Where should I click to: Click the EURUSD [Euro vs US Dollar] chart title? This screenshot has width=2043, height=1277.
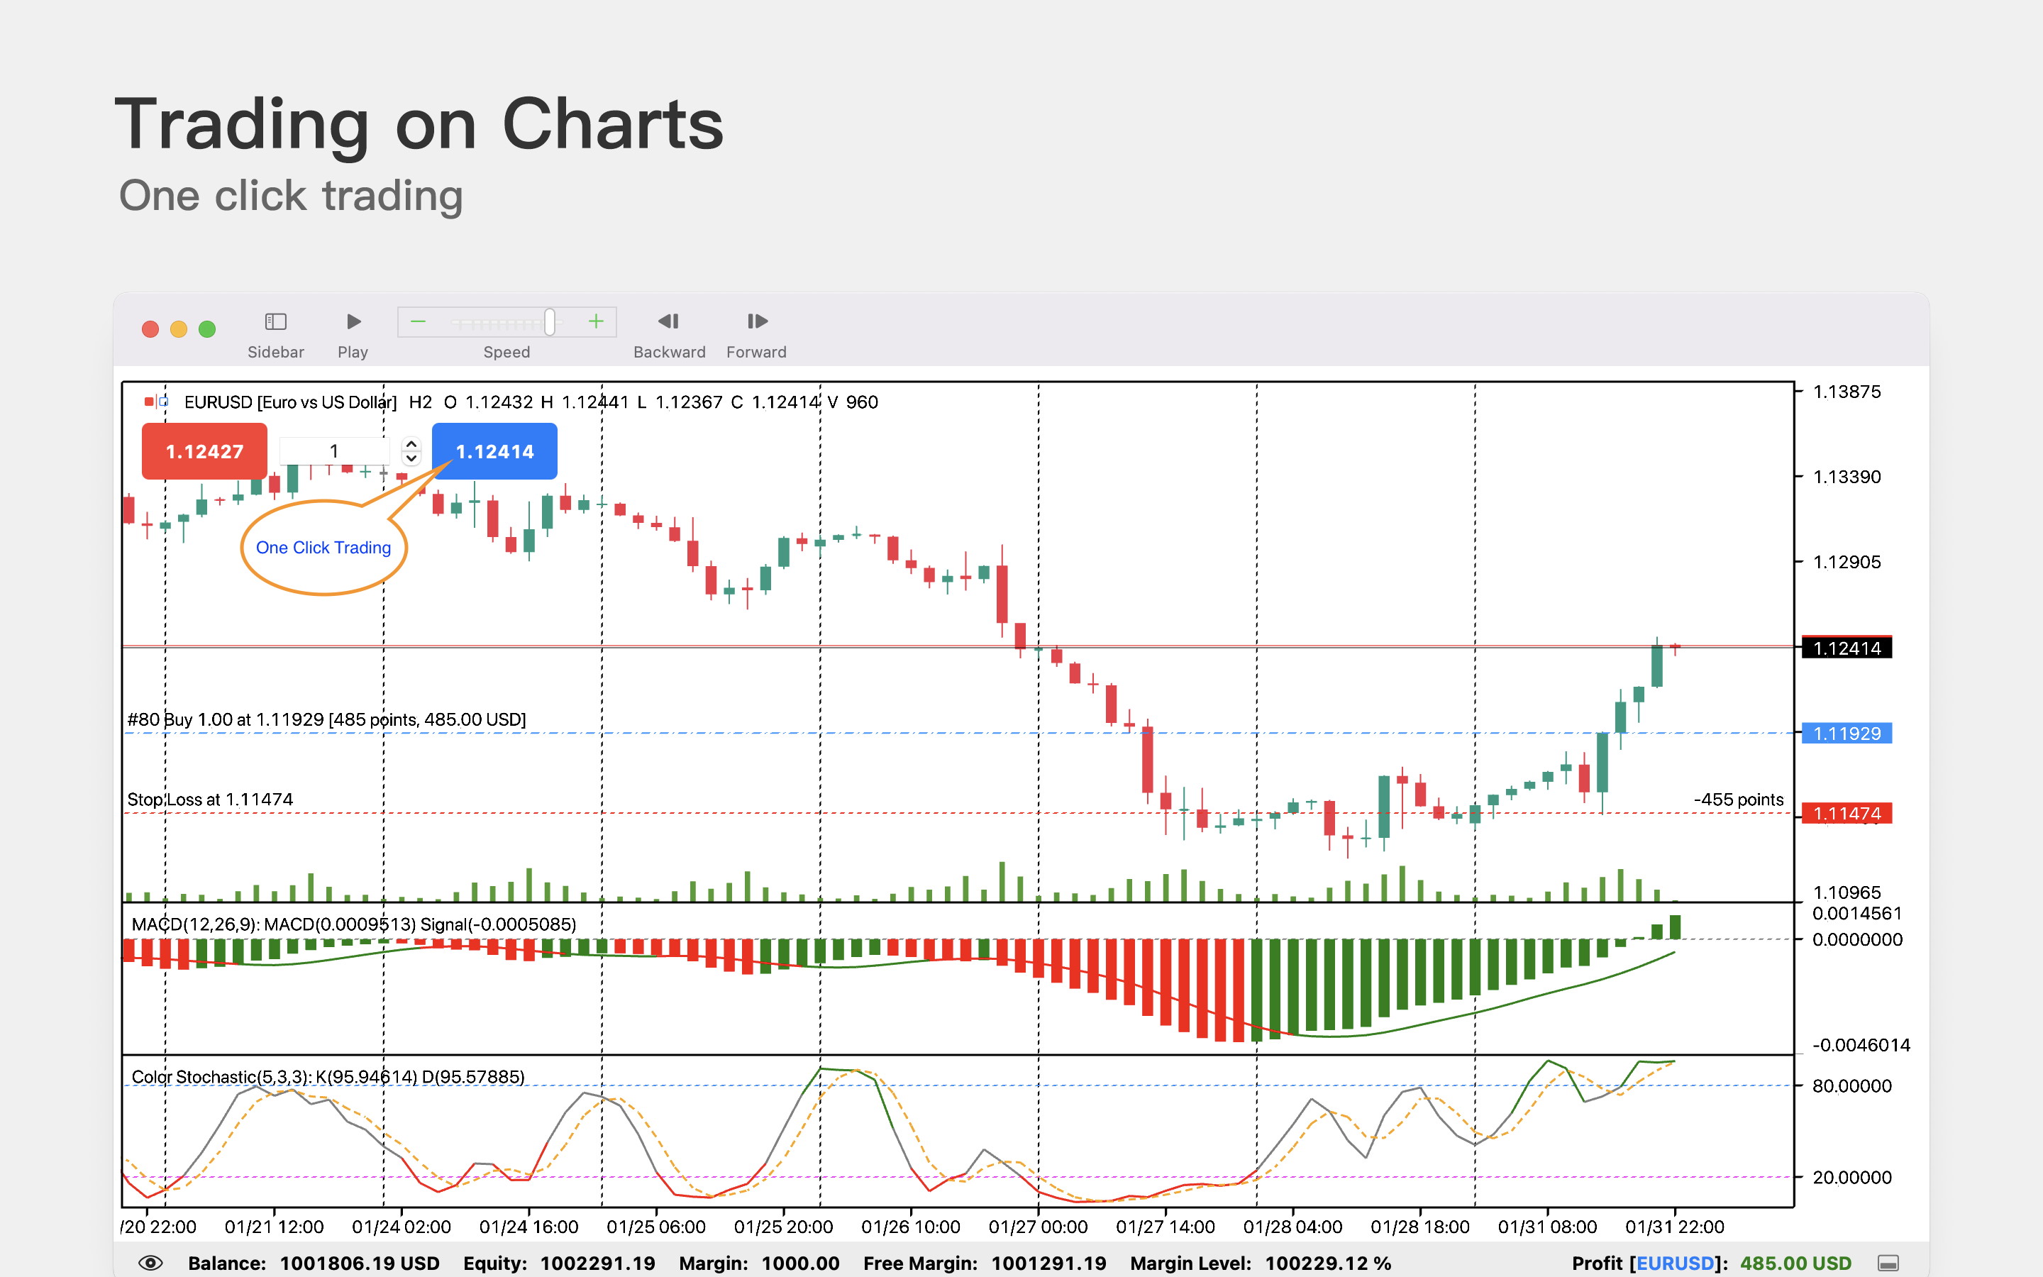(290, 402)
